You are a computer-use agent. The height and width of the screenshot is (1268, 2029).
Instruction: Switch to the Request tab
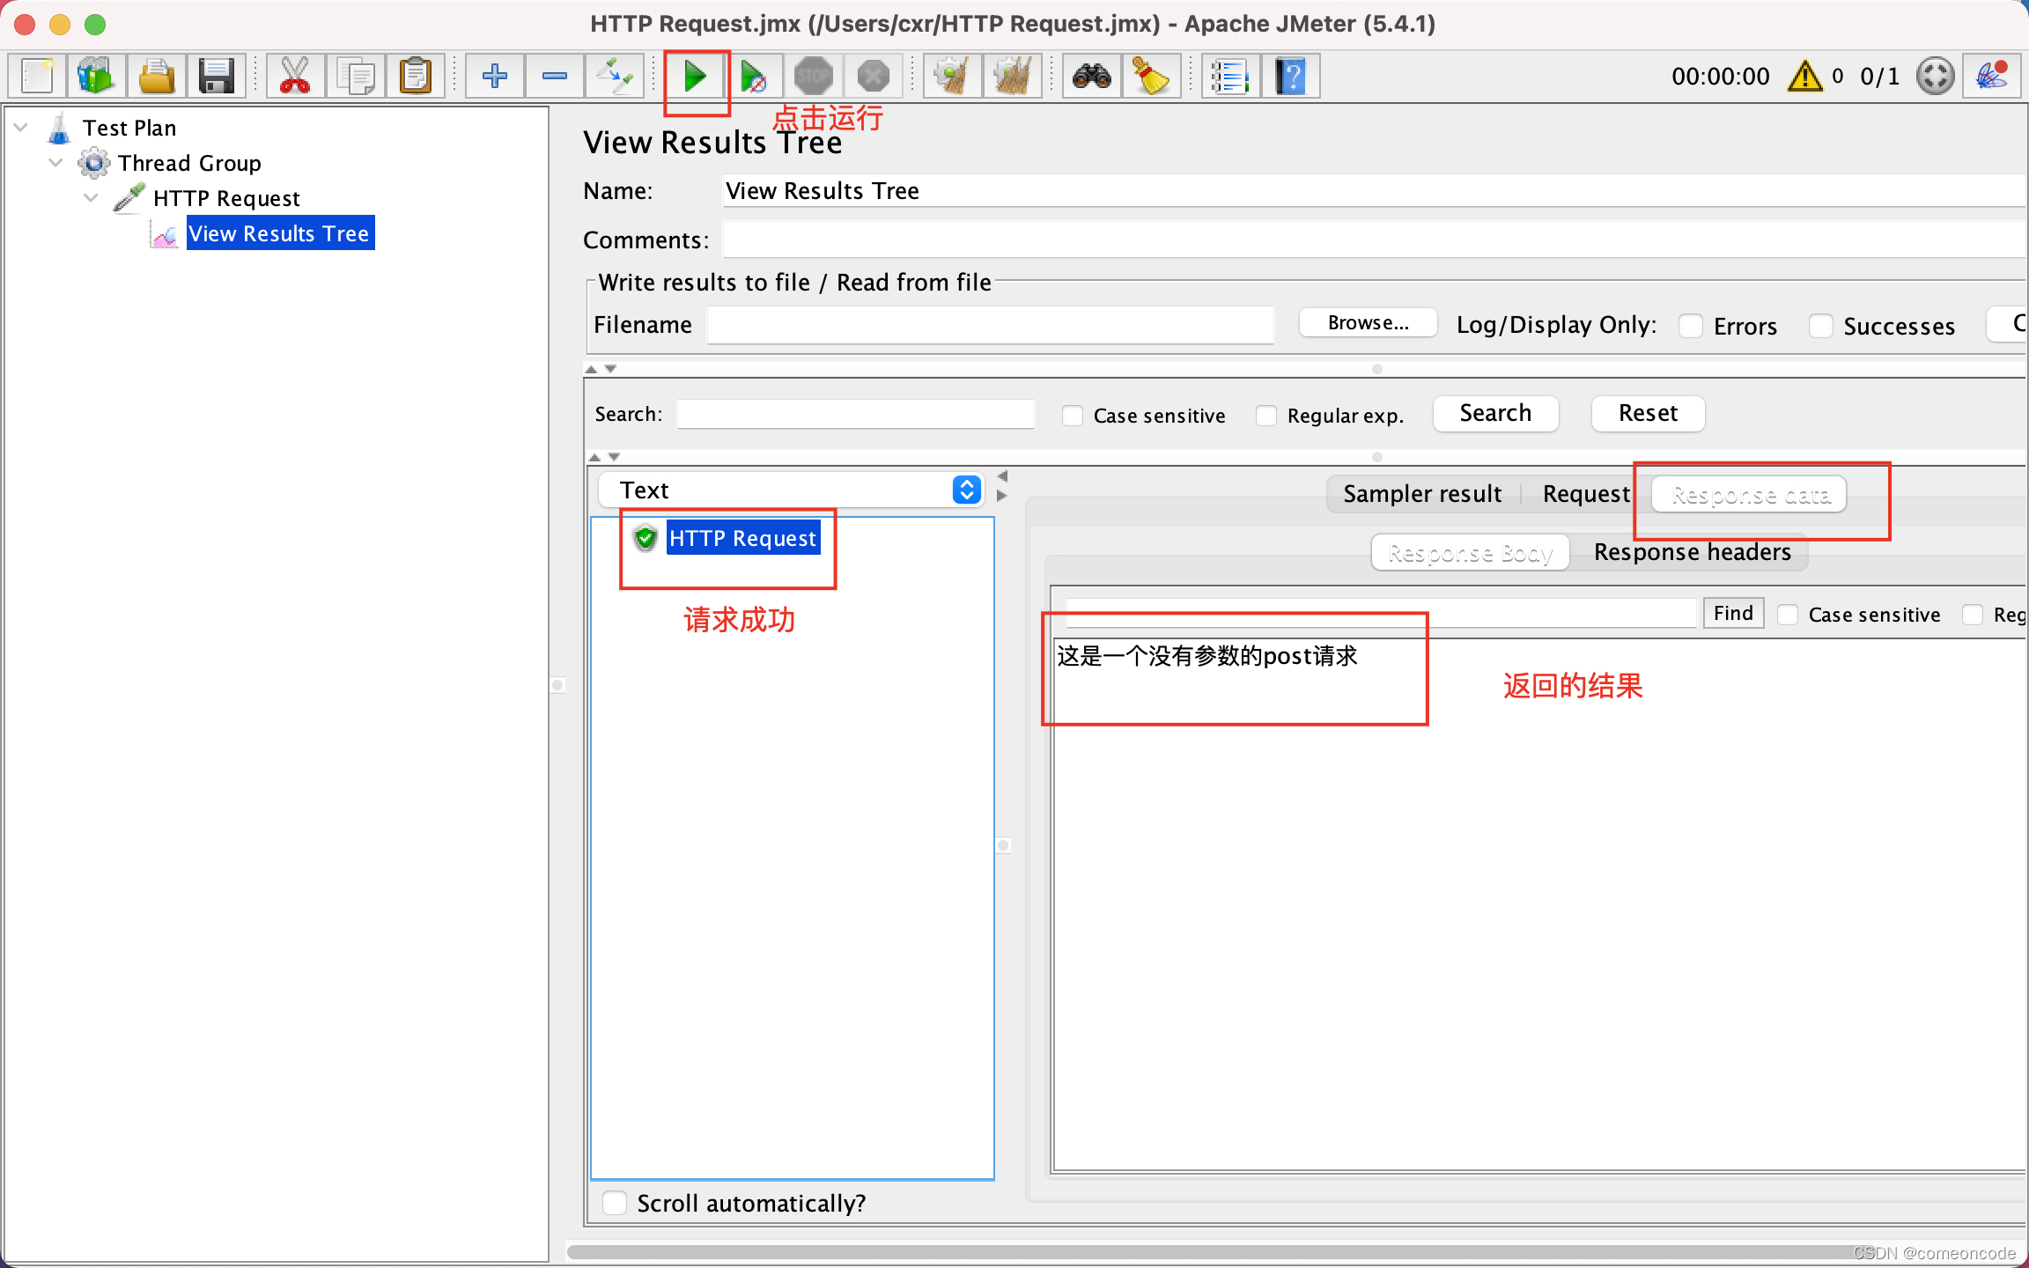[x=1586, y=494]
